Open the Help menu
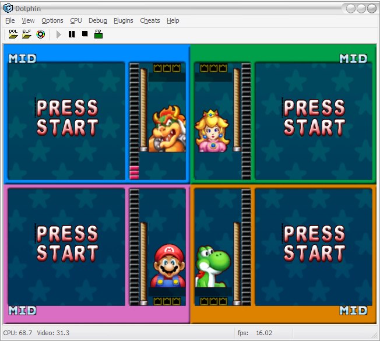 pyautogui.click(x=173, y=20)
